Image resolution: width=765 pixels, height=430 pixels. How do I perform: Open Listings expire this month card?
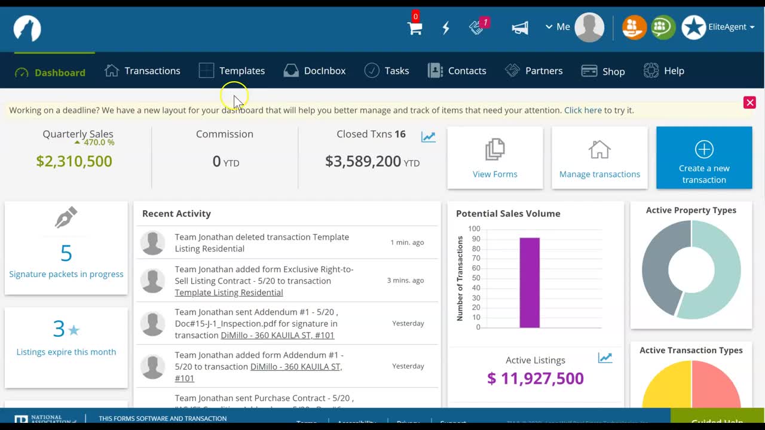(66, 348)
